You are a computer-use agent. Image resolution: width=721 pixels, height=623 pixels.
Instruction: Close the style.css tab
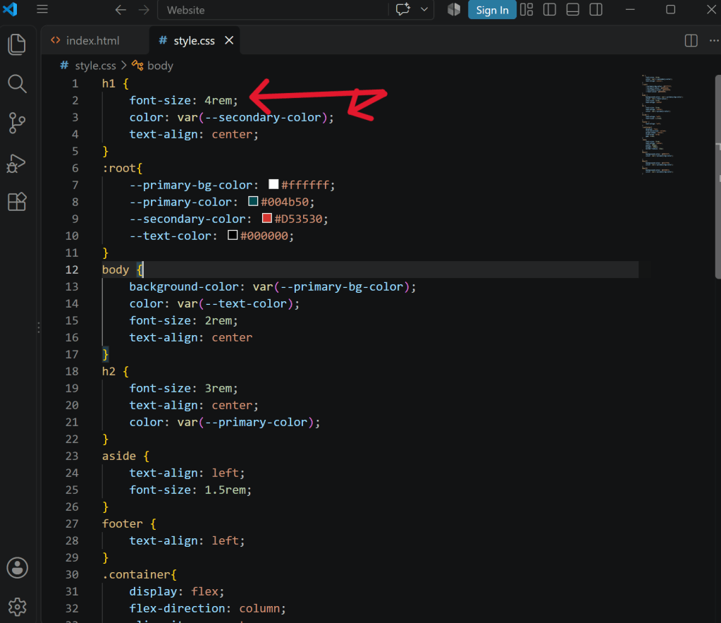tap(229, 40)
